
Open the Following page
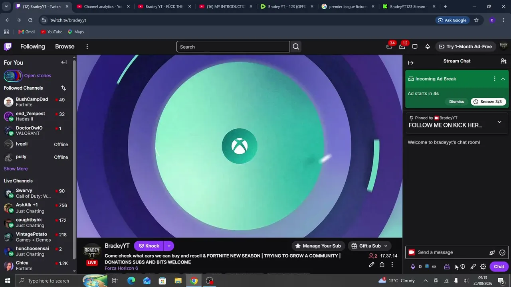(x=33, y=47)
